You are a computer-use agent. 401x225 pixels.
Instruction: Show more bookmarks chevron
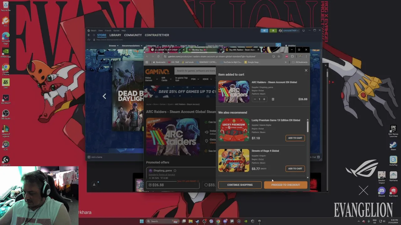(x=285, y=62)
